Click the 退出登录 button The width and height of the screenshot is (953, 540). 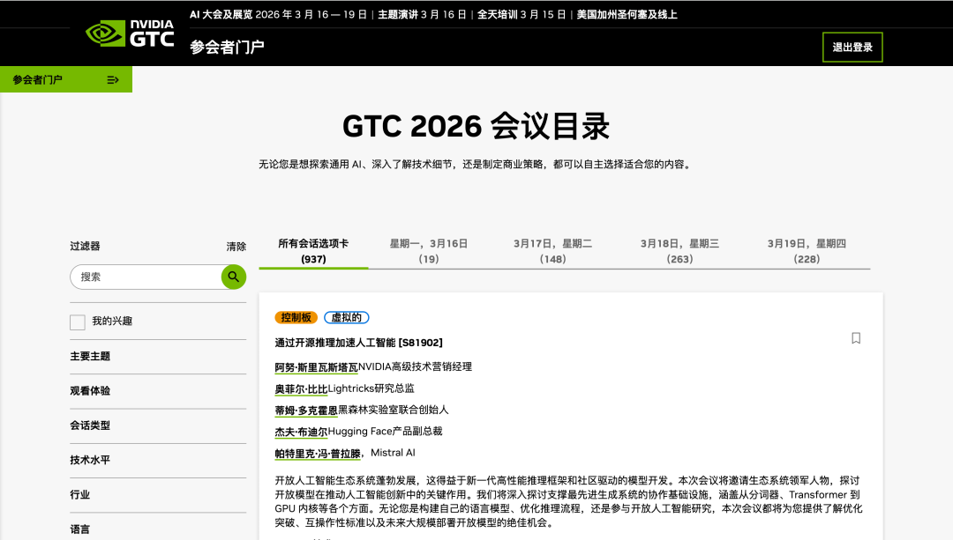852,47
